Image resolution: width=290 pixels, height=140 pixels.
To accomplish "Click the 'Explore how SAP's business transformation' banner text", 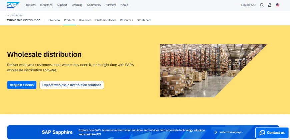I will click(142, 132).
